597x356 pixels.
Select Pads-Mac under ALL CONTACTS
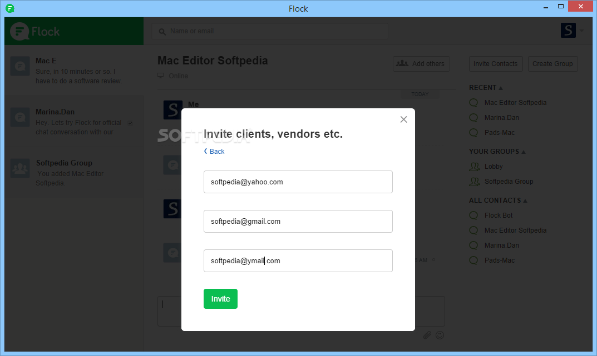click(500, 260)
